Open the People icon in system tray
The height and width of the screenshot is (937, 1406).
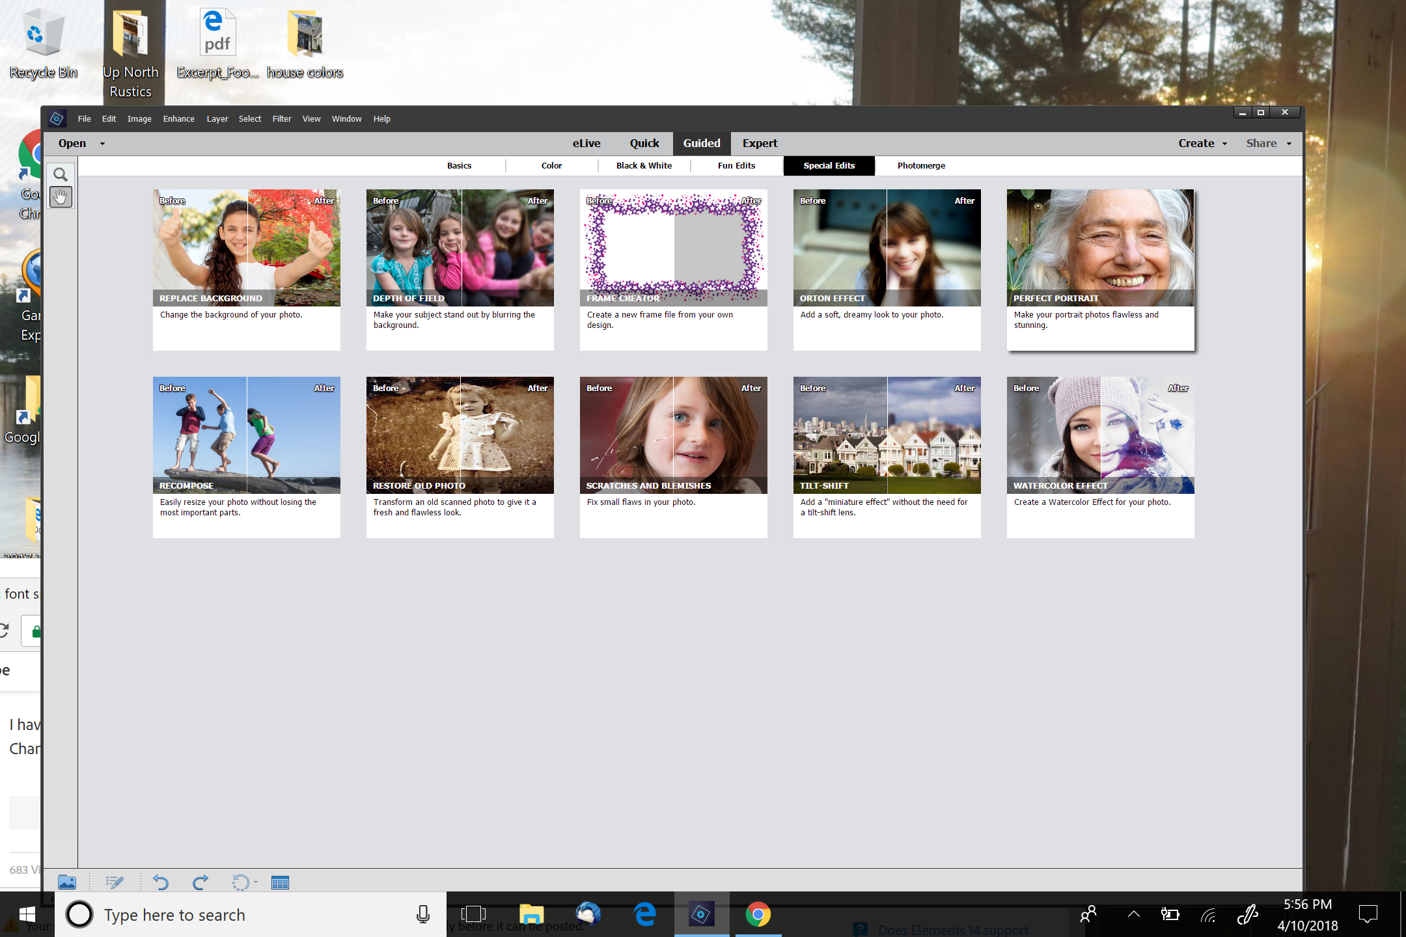[1088, 914]
